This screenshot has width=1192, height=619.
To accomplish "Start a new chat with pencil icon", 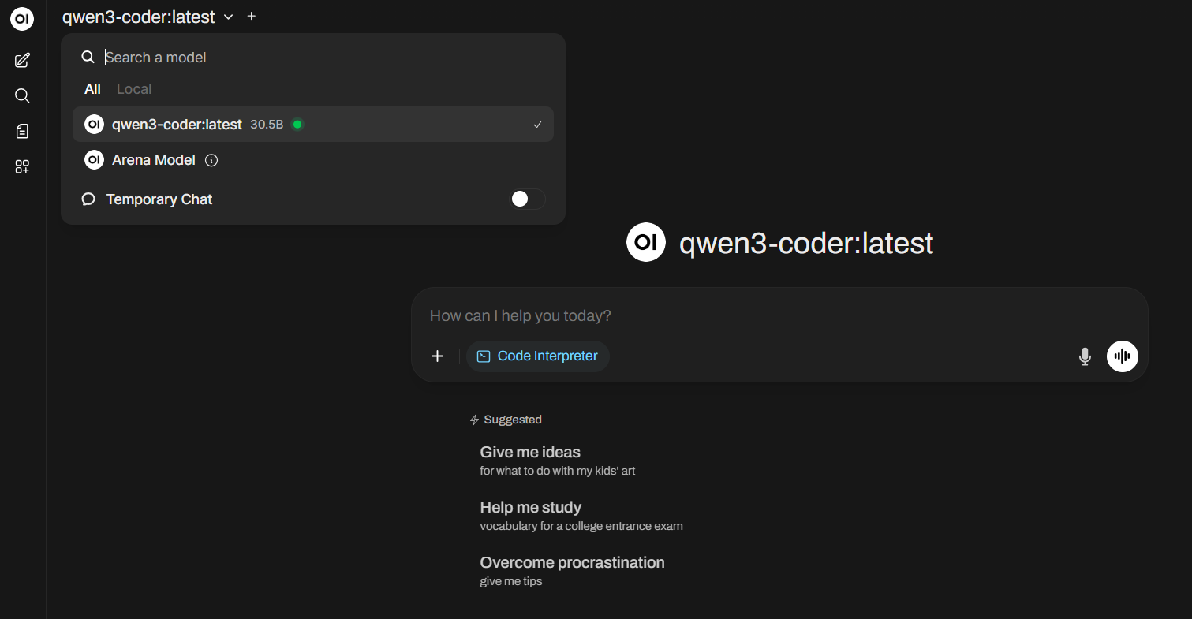I will pos(22,60).
